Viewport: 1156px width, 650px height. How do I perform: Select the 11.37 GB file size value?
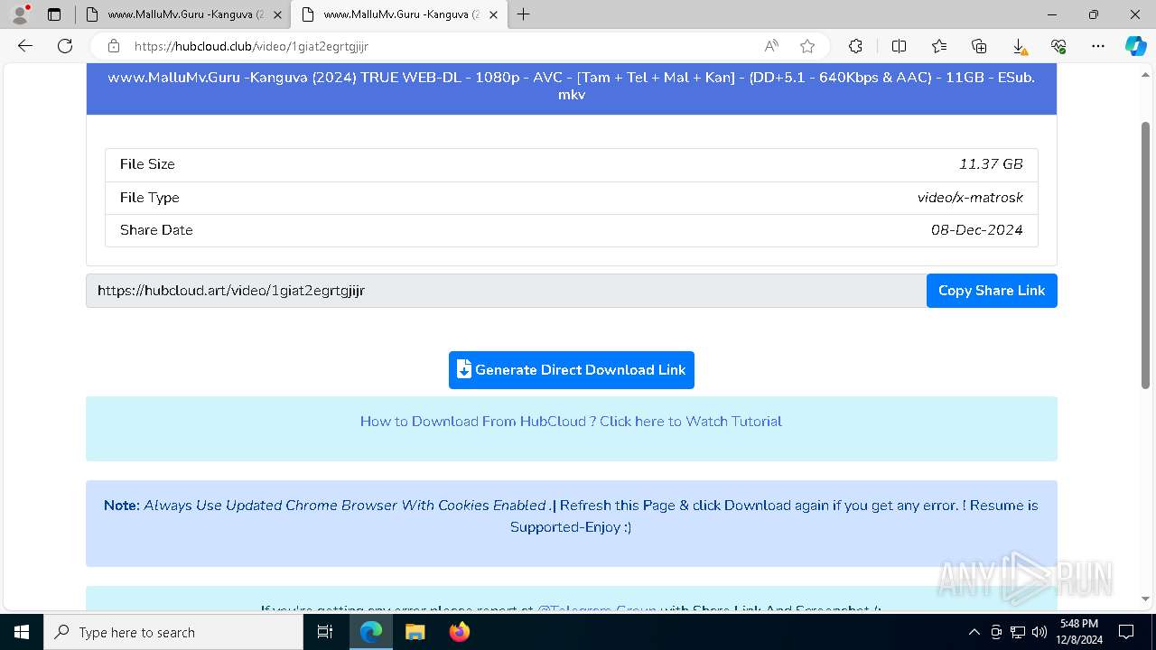tap(991, 164)
